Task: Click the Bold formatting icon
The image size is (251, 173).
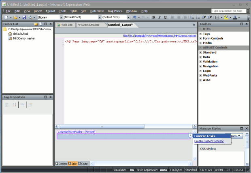Action: [153, 17]
